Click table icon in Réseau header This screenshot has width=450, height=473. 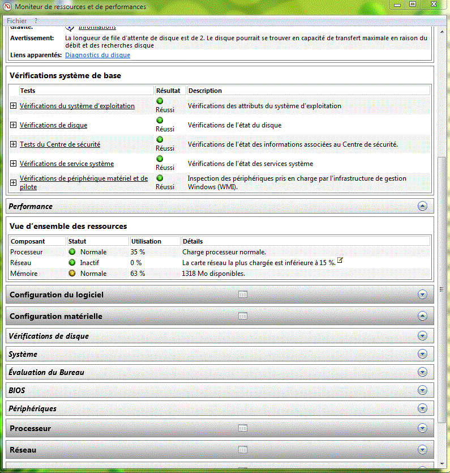243,450
